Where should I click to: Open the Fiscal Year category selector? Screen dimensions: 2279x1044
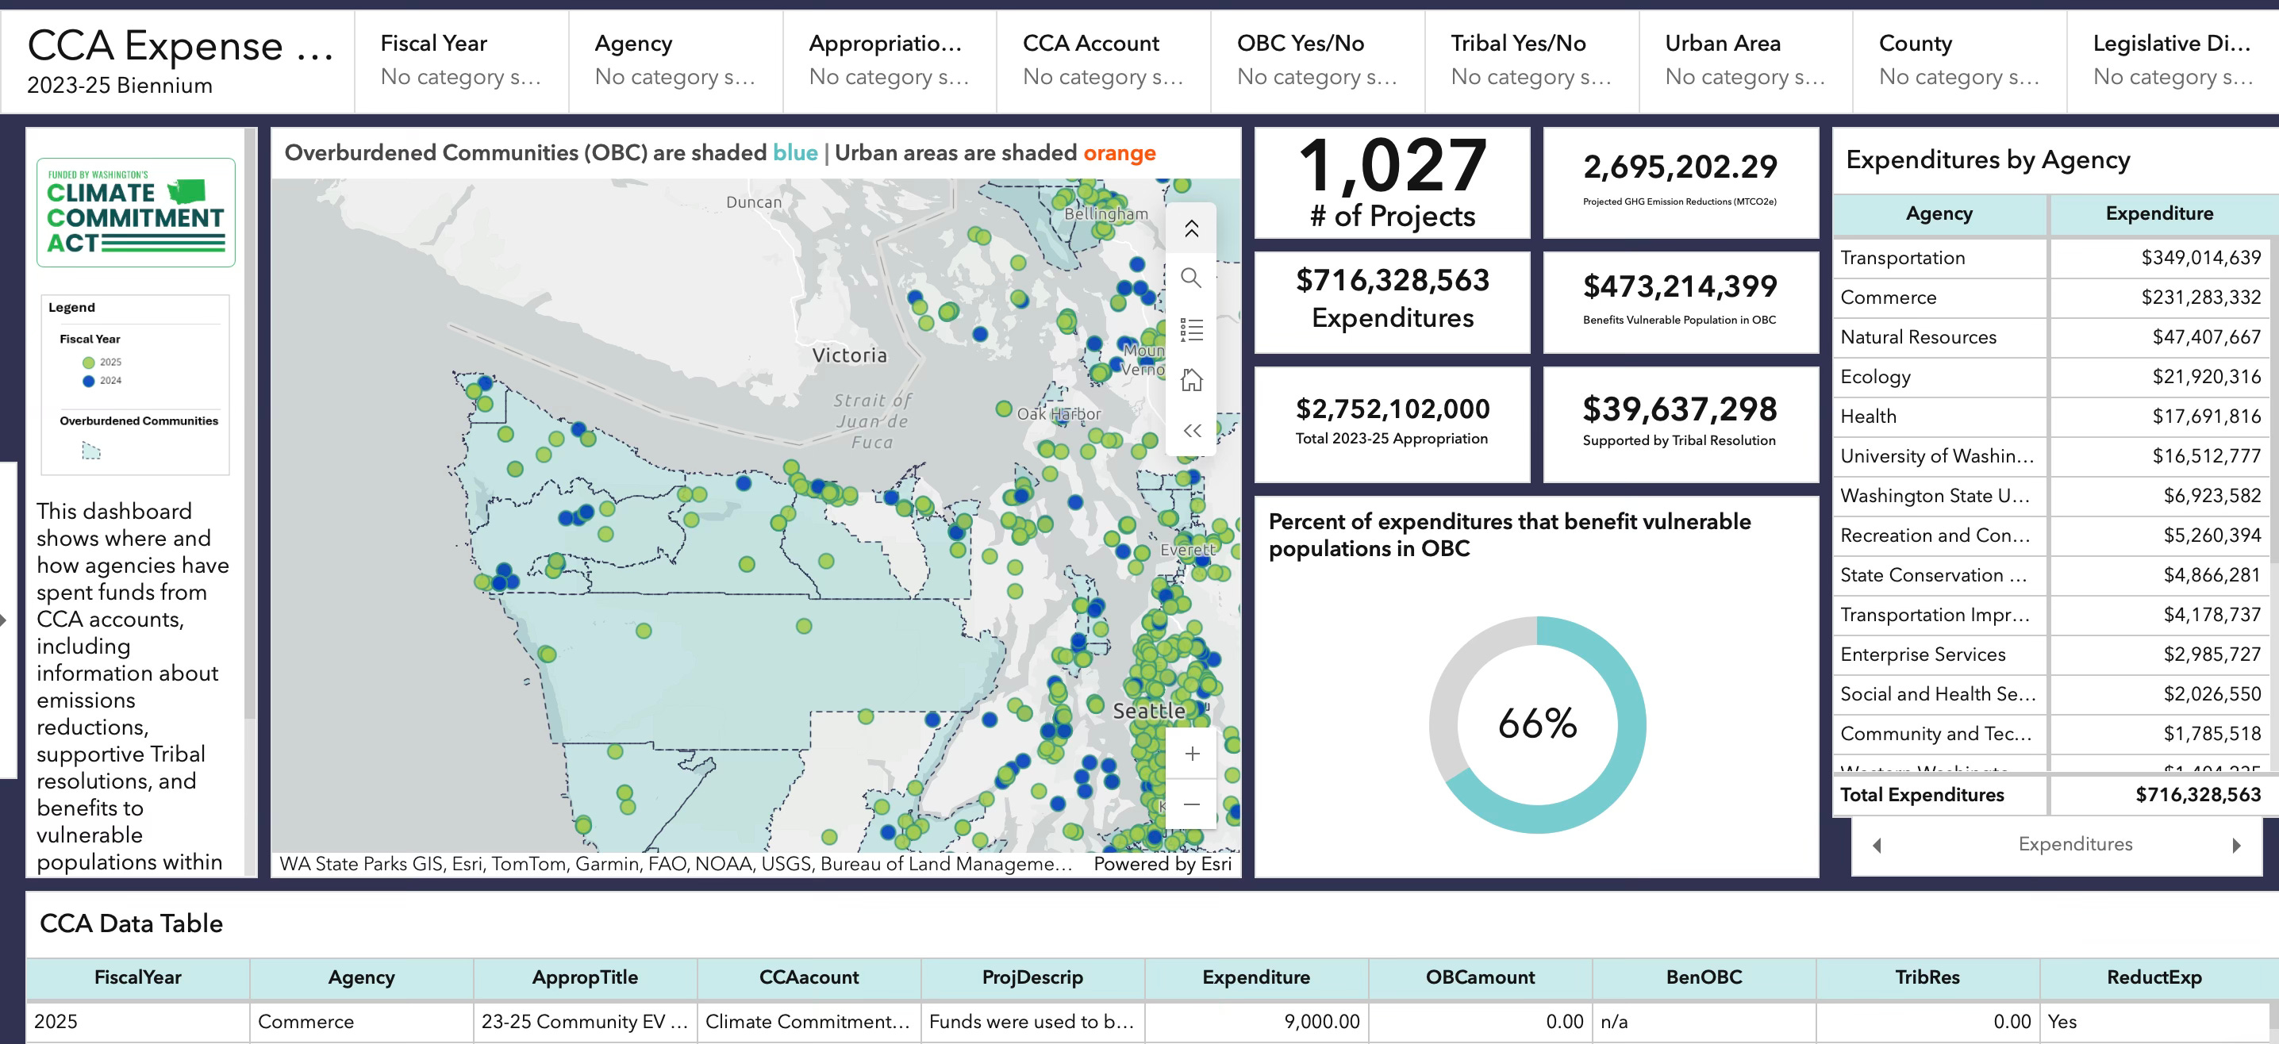(460, 60)
